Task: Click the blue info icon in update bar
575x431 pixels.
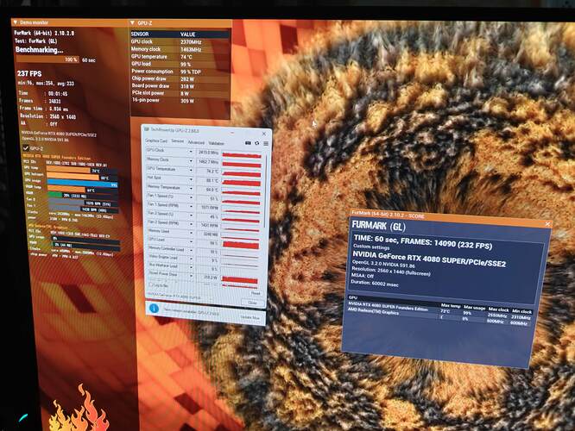Action: 153,307
